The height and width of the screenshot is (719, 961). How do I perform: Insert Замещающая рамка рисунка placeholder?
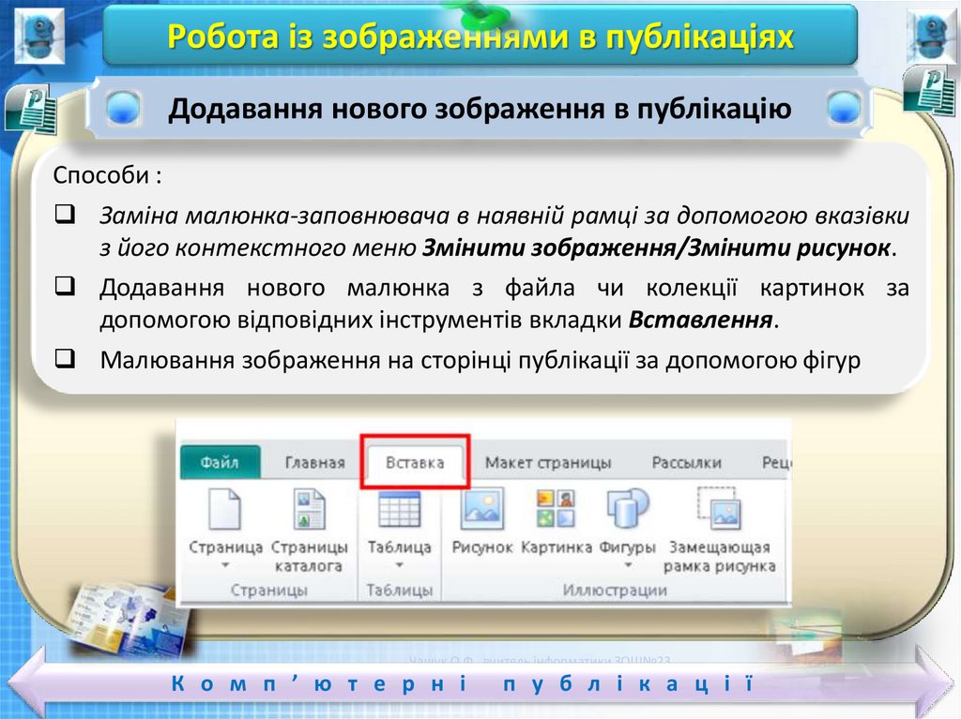(720, 511)
